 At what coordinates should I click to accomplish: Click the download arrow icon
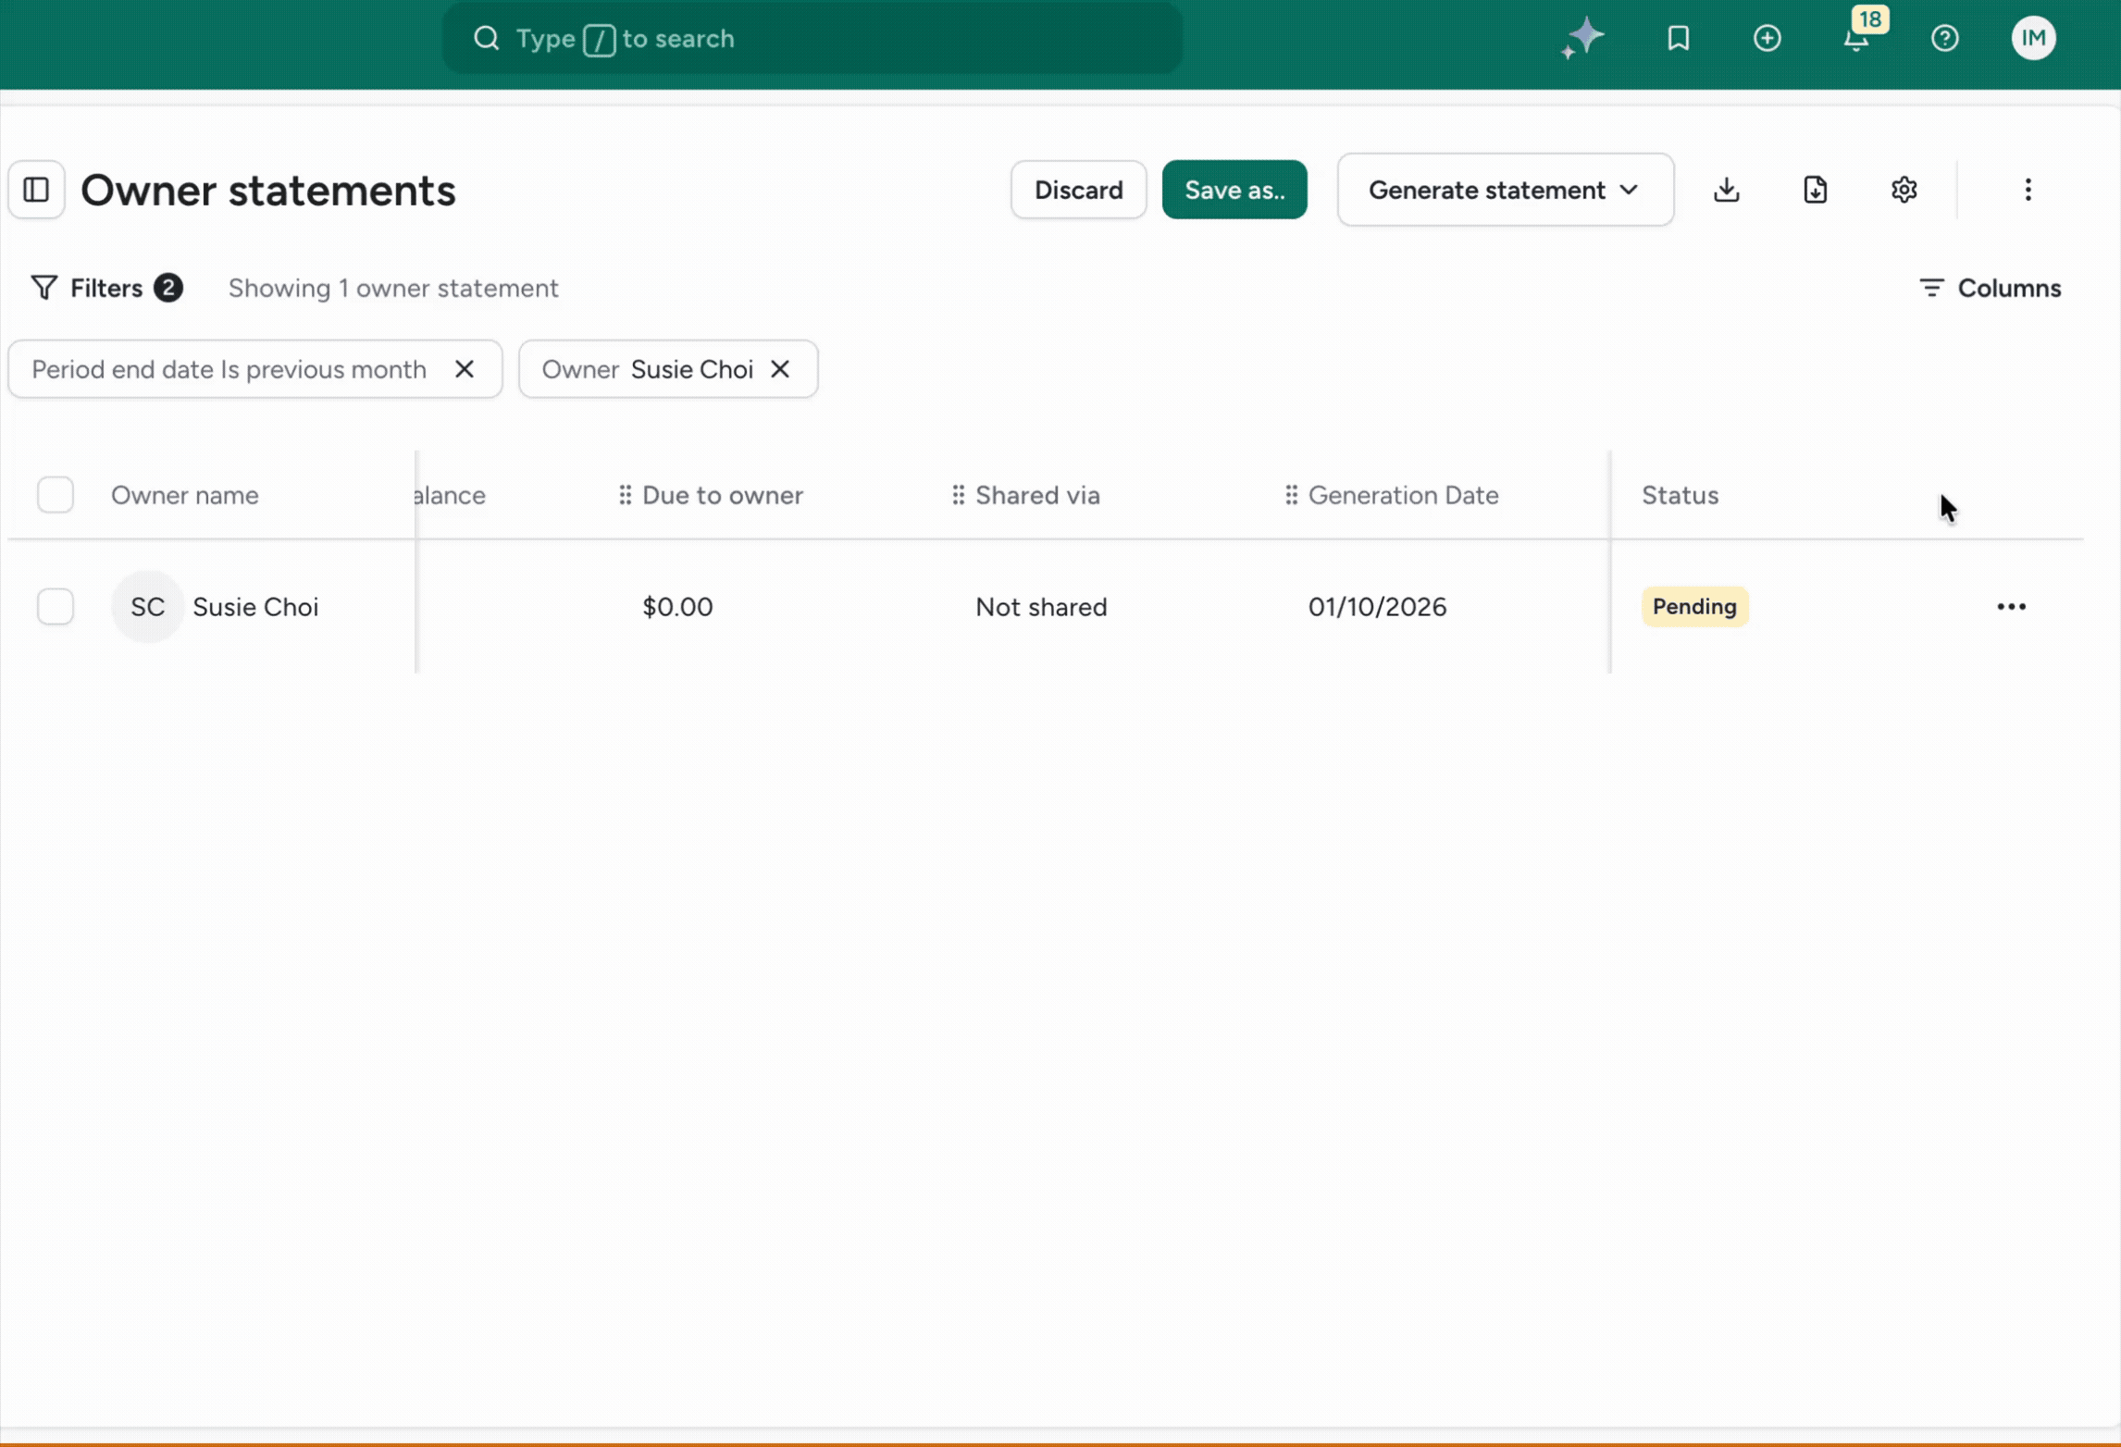pos(1727,190)
